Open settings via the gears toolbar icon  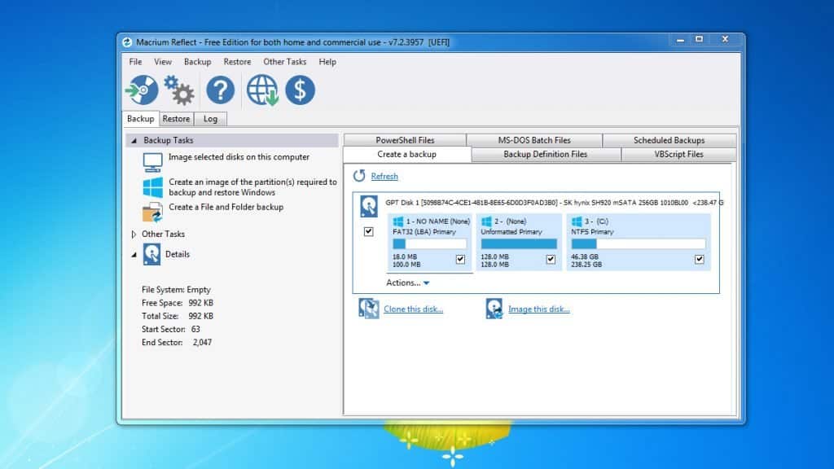coord(179,90)
